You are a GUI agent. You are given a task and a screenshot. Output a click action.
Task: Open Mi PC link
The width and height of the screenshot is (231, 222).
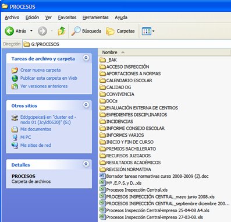(x=26, y=137)
